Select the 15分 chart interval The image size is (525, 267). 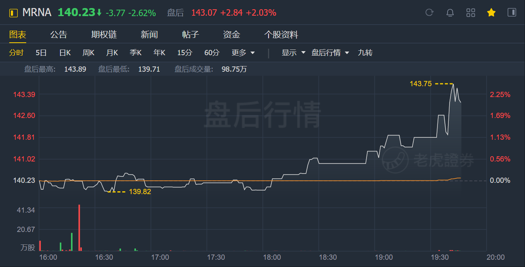tap(185, 53)
